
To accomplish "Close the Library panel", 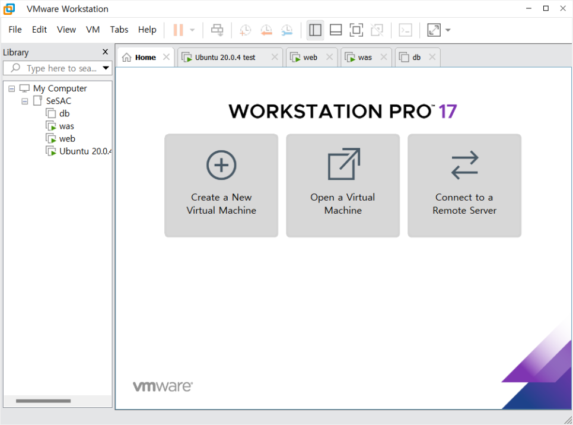I will pos(105,52).
